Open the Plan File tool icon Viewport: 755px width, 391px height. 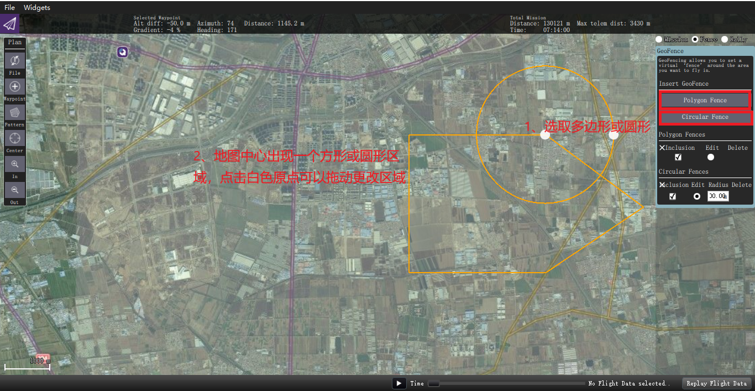[x=15, y=60]
